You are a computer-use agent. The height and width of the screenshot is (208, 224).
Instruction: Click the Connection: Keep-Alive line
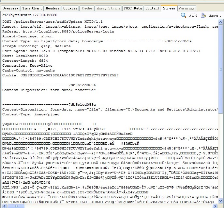[27, 66]
